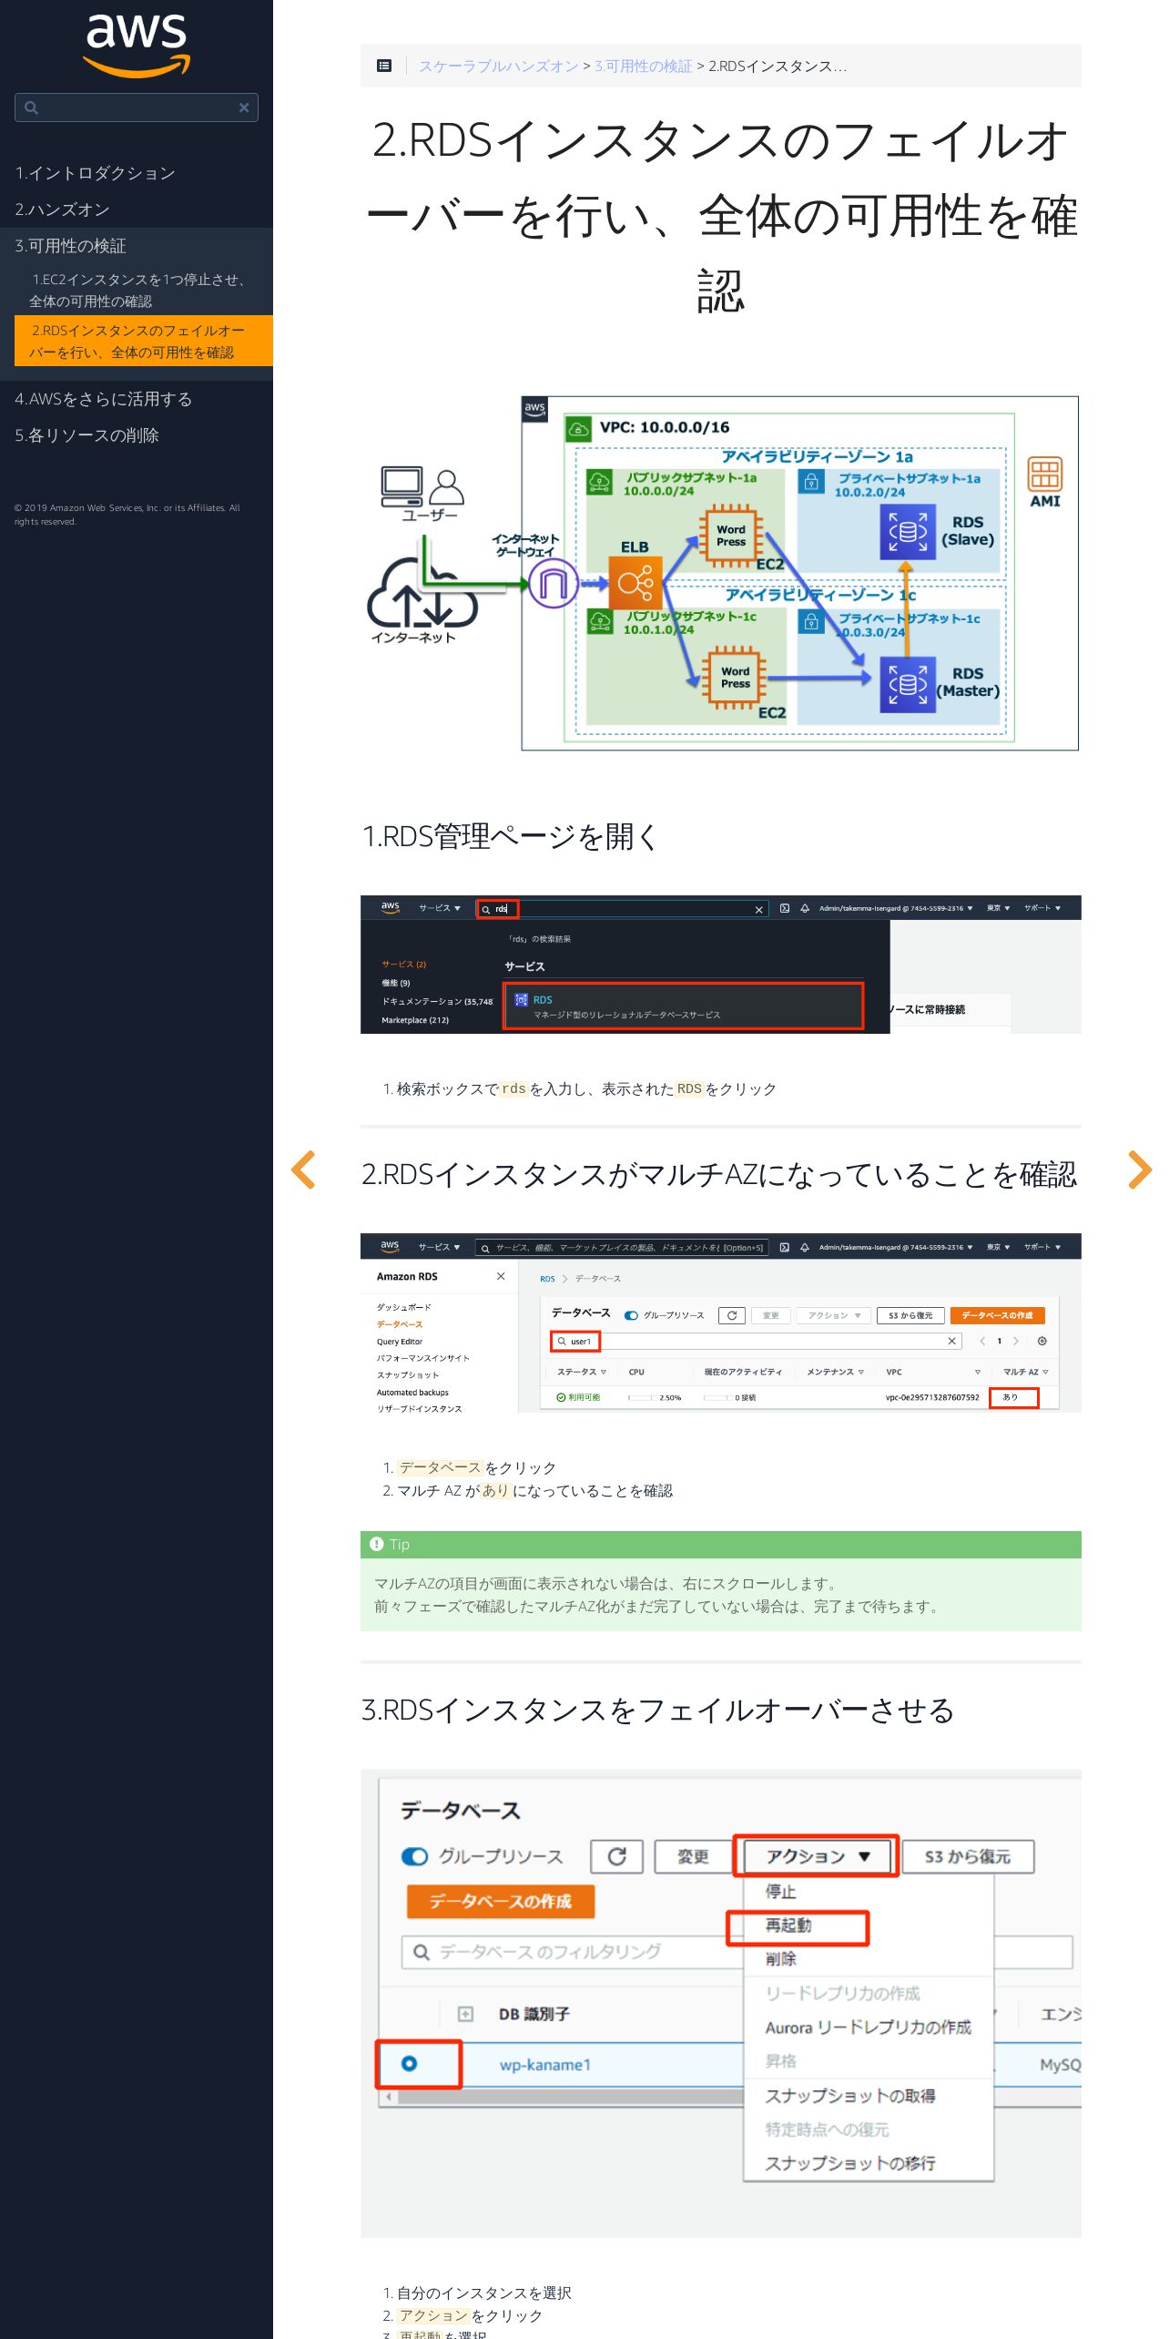Click the 変更 button in the large screenshot
Screen dimensions: 1169x2339
click(693, 1856)
